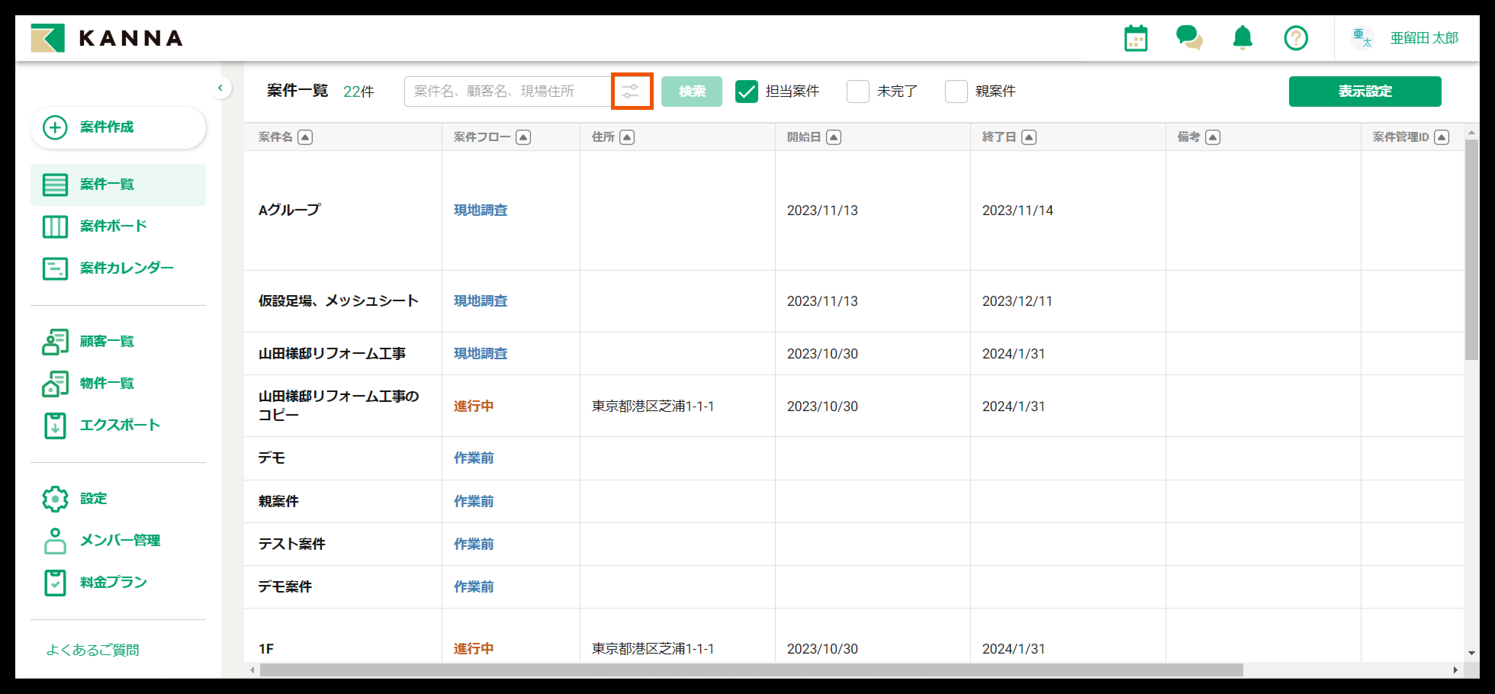Click the notification bell icon
1495x694 pixels.
click(1242, 38)
